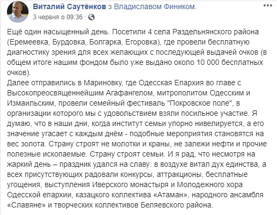Open the Виталий Саутёнков profile link
The height and width of the screenshot is (215, 277).
(x=69, y=7)
